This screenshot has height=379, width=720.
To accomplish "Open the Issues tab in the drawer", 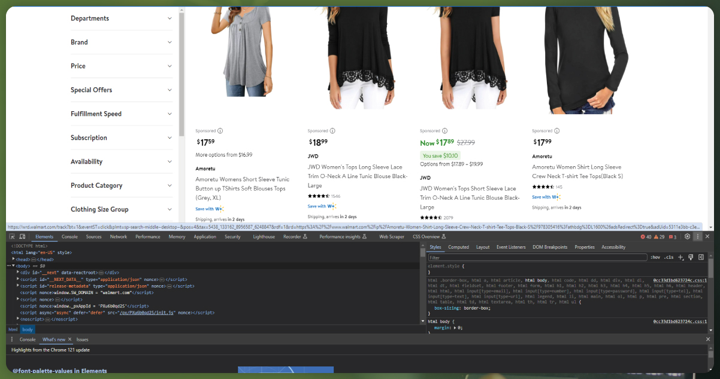I will tap(82, 339).
